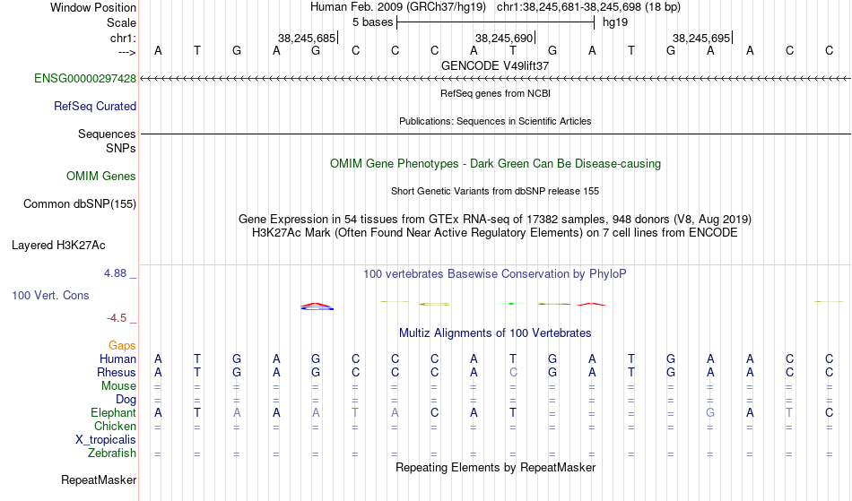Select the Zebrafish species label
Image resolution: width=852 pixels, height=501 pixels.
[x=112, y=453]
